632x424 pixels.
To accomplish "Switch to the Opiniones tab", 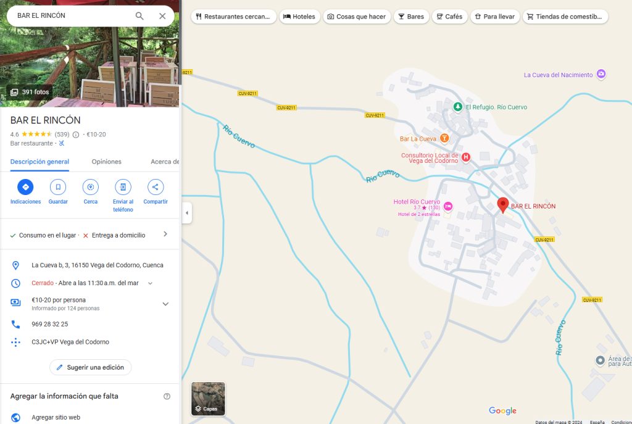I will coord(107,162).
